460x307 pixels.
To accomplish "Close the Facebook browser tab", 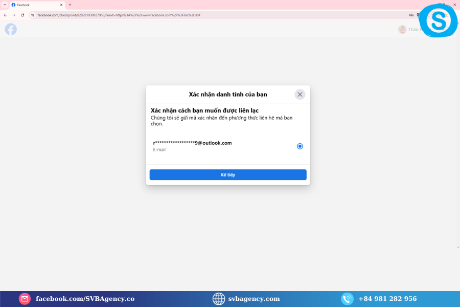I will [x=61, y=5].
